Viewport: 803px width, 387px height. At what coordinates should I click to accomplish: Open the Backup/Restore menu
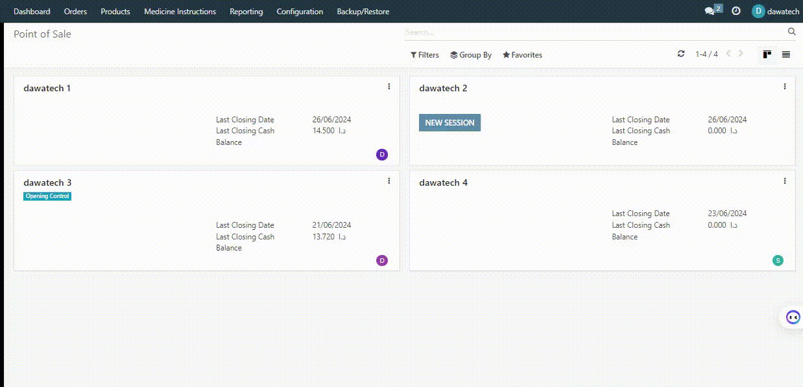(363, 12)
